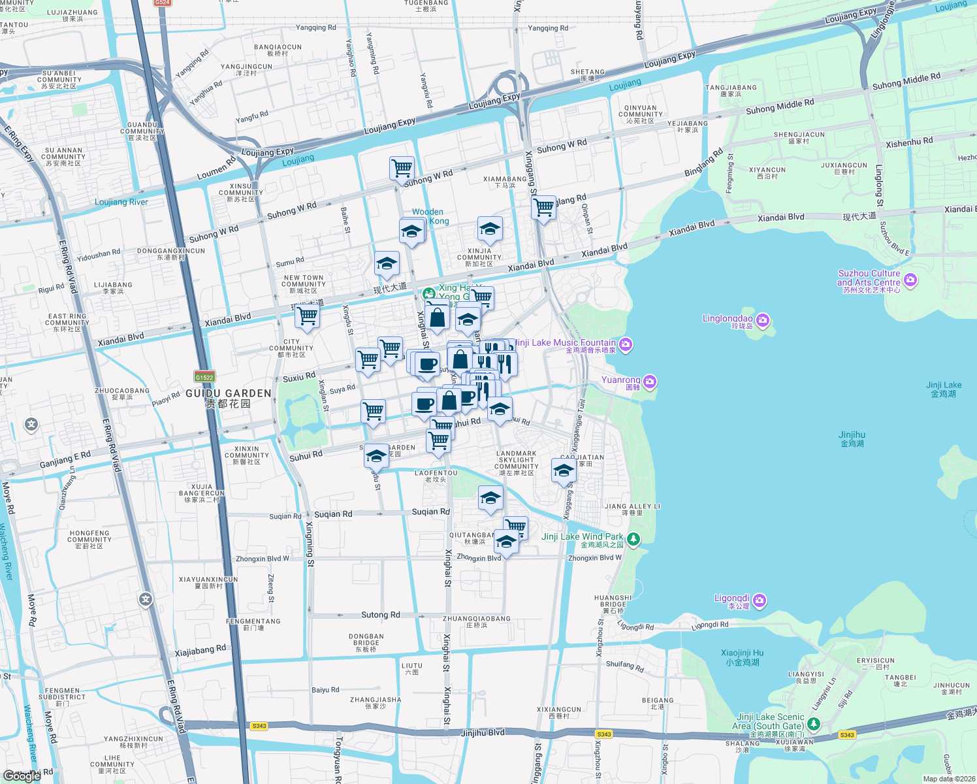Select the camera icon at Linglongdao
The width and height of the screenshot is (977, 784).
[x=761, y=319]
